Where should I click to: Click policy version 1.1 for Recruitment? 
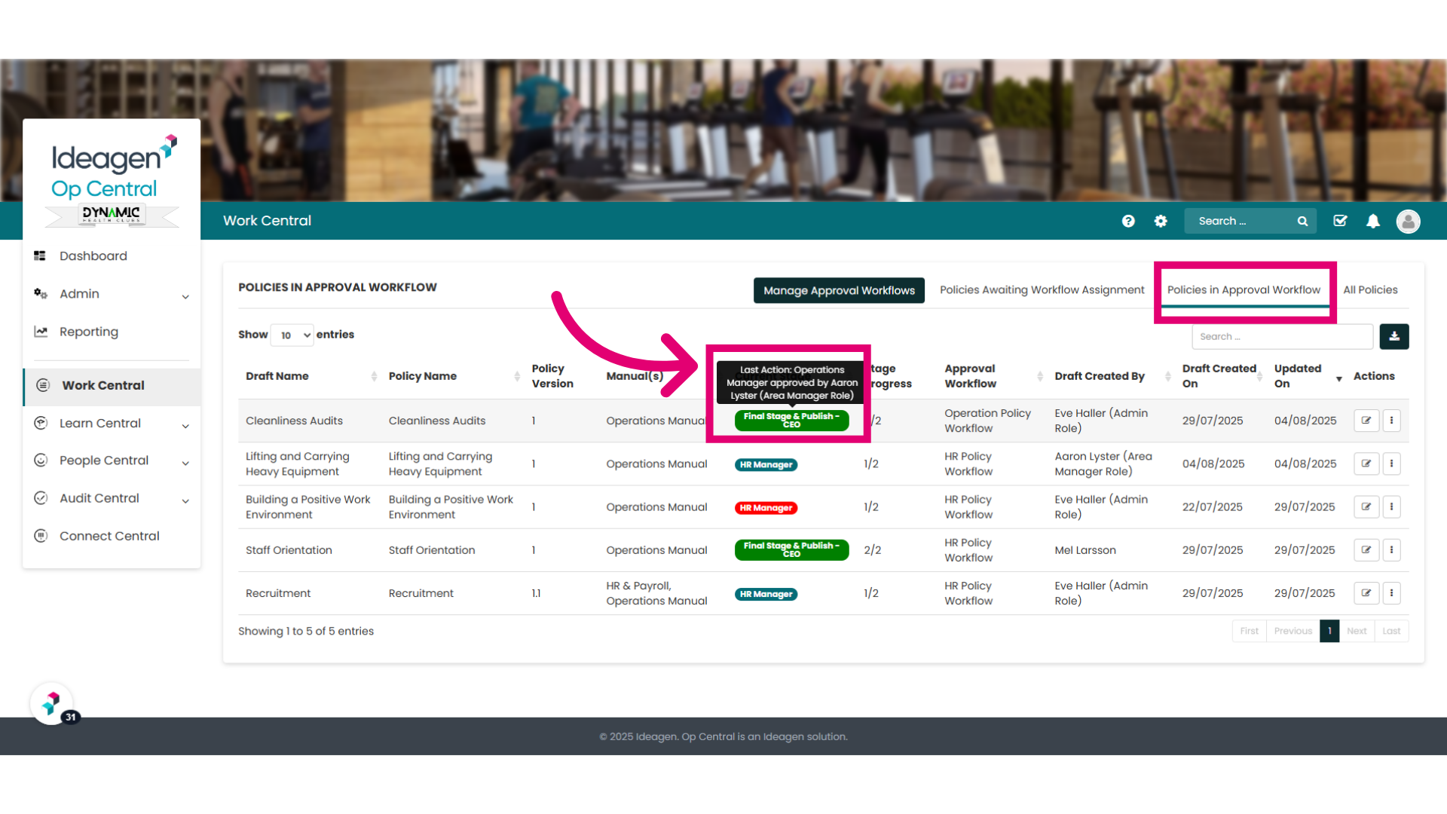(536, 593)
